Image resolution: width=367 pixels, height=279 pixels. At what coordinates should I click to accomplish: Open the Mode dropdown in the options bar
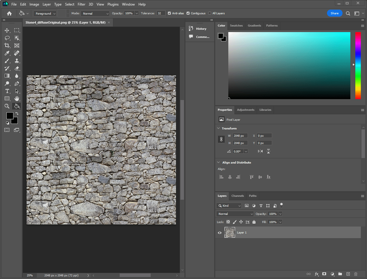[x=95, y=13]
